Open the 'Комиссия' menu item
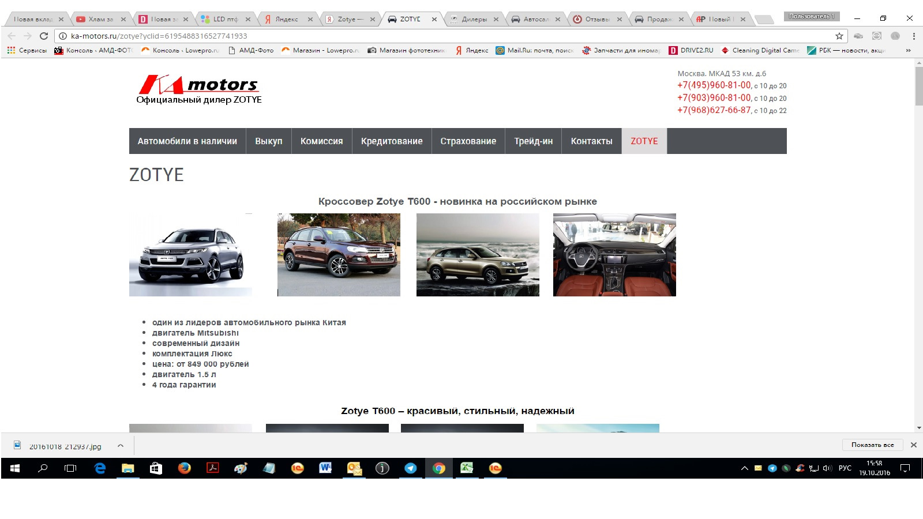 pyautogui.click(x=321, y=141)
